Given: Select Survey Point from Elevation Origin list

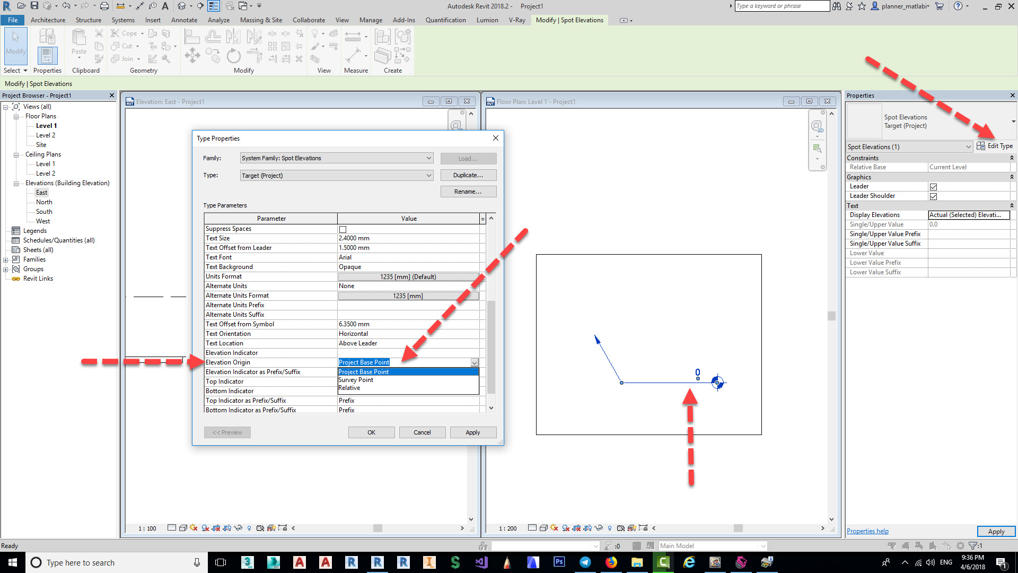Looking at the screenshot, I should pos(356,380).
